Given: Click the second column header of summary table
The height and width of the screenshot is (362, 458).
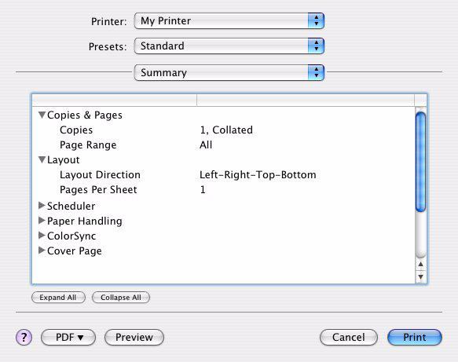Looking at the screenshot, I should [306, 101].
